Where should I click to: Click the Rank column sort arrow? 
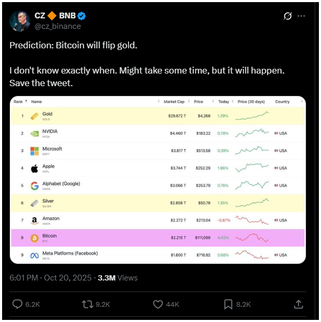click(x=26, y=101)
